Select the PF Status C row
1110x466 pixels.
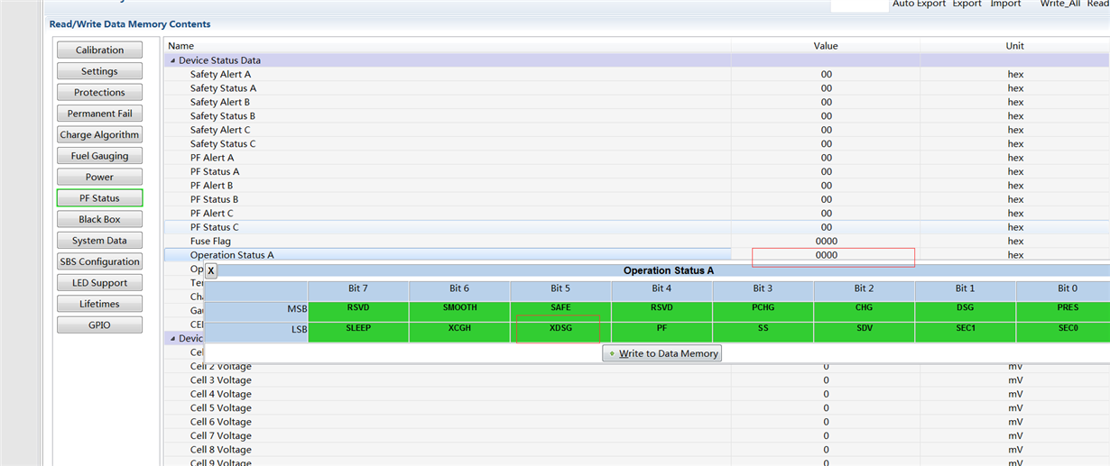(x=637, y=227)
